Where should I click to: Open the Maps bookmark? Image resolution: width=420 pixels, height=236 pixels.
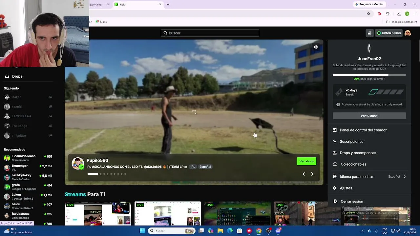coord(101,22)
